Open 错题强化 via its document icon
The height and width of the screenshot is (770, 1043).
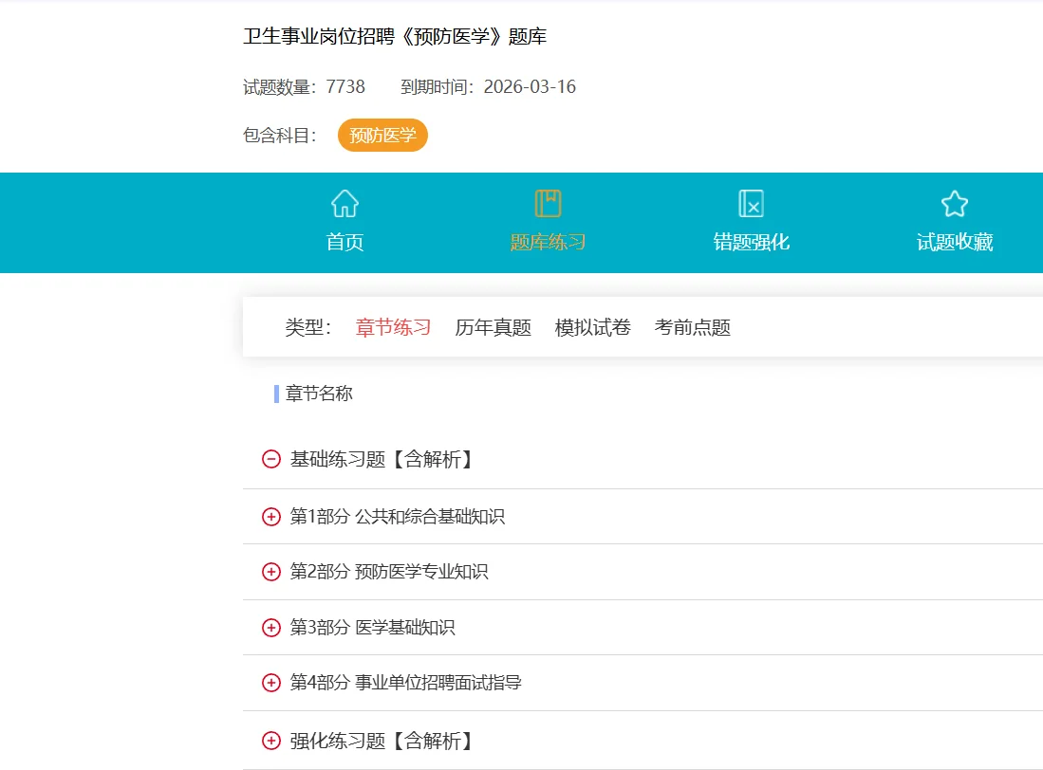pos(750,202)
